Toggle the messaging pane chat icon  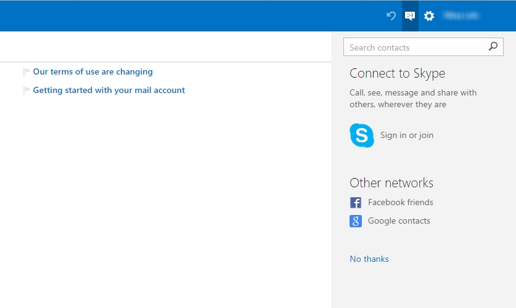tap(410, 16)
